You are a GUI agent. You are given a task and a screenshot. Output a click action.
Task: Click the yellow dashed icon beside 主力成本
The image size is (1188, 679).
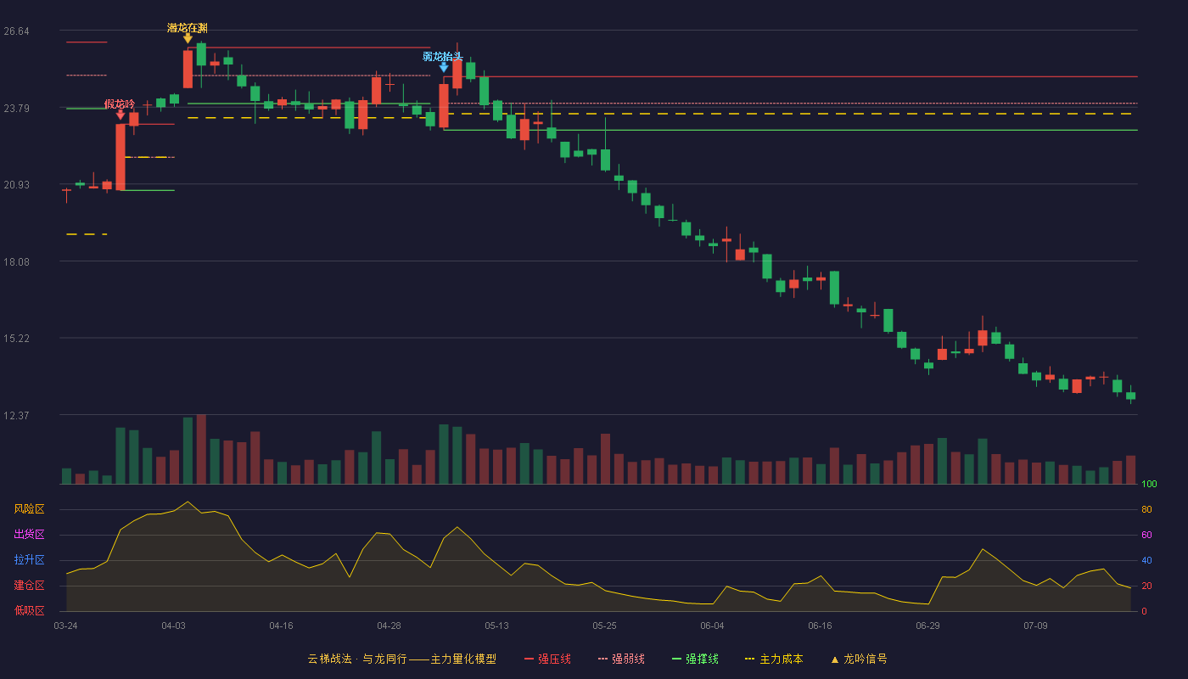[749, 659]
